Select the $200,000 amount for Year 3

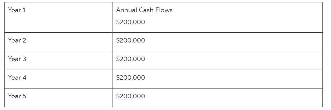131,59
